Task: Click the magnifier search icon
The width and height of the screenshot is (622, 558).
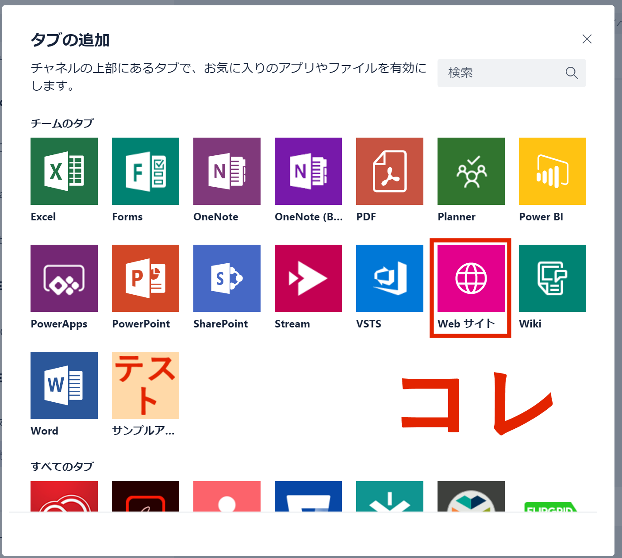Action: [572, 73]
